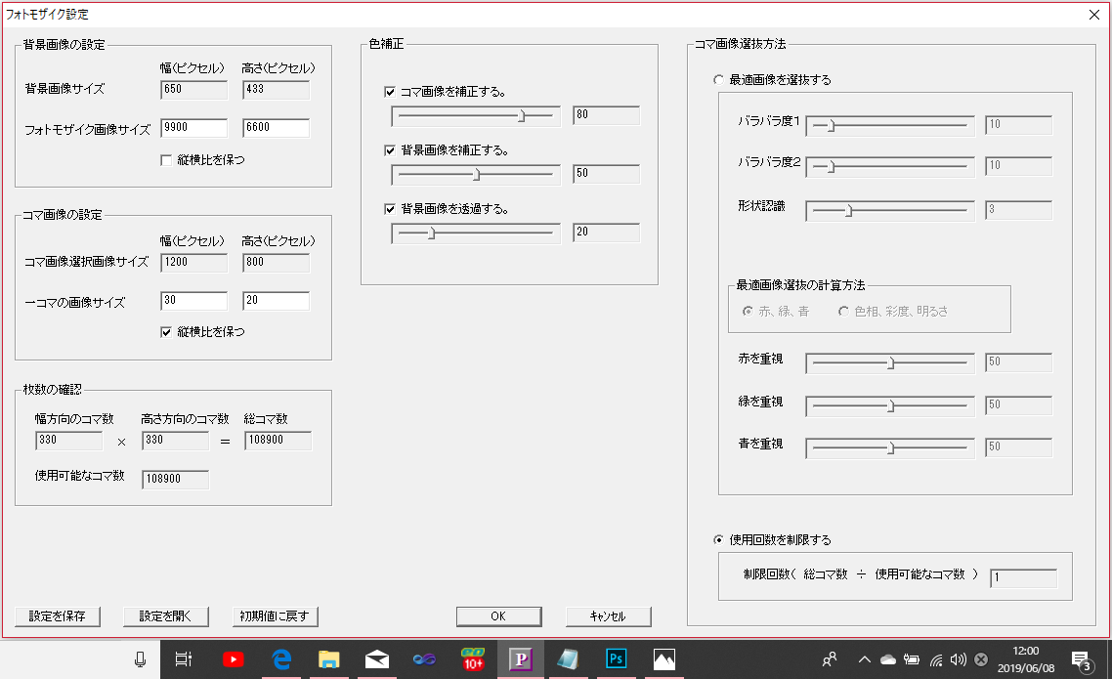Screen dimensions: 1112x679
Task: Open the Photos app taskbar icon
Action: [663, 659]
